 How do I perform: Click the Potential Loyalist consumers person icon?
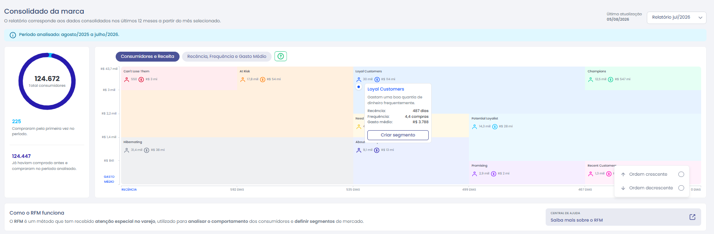click(x=474, y=127)
